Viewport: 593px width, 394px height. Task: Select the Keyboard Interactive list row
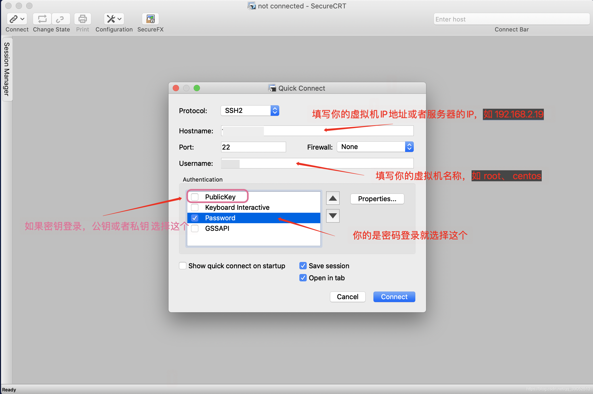254,207
